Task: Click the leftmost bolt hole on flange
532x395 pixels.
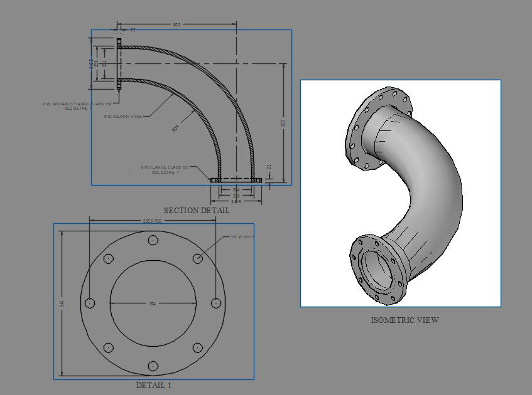Action: click(90, 303)
